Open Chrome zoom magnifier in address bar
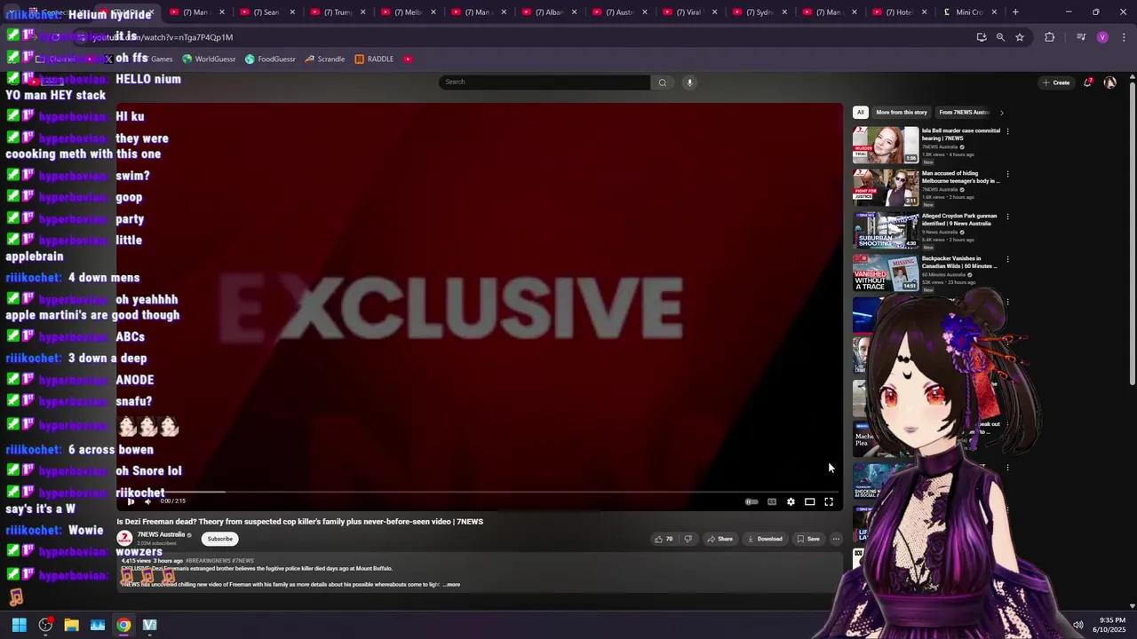1137x639 pixels. [1000, 37]
